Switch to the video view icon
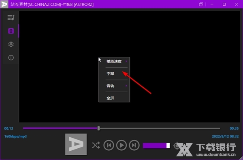 (x=11, y=31)
